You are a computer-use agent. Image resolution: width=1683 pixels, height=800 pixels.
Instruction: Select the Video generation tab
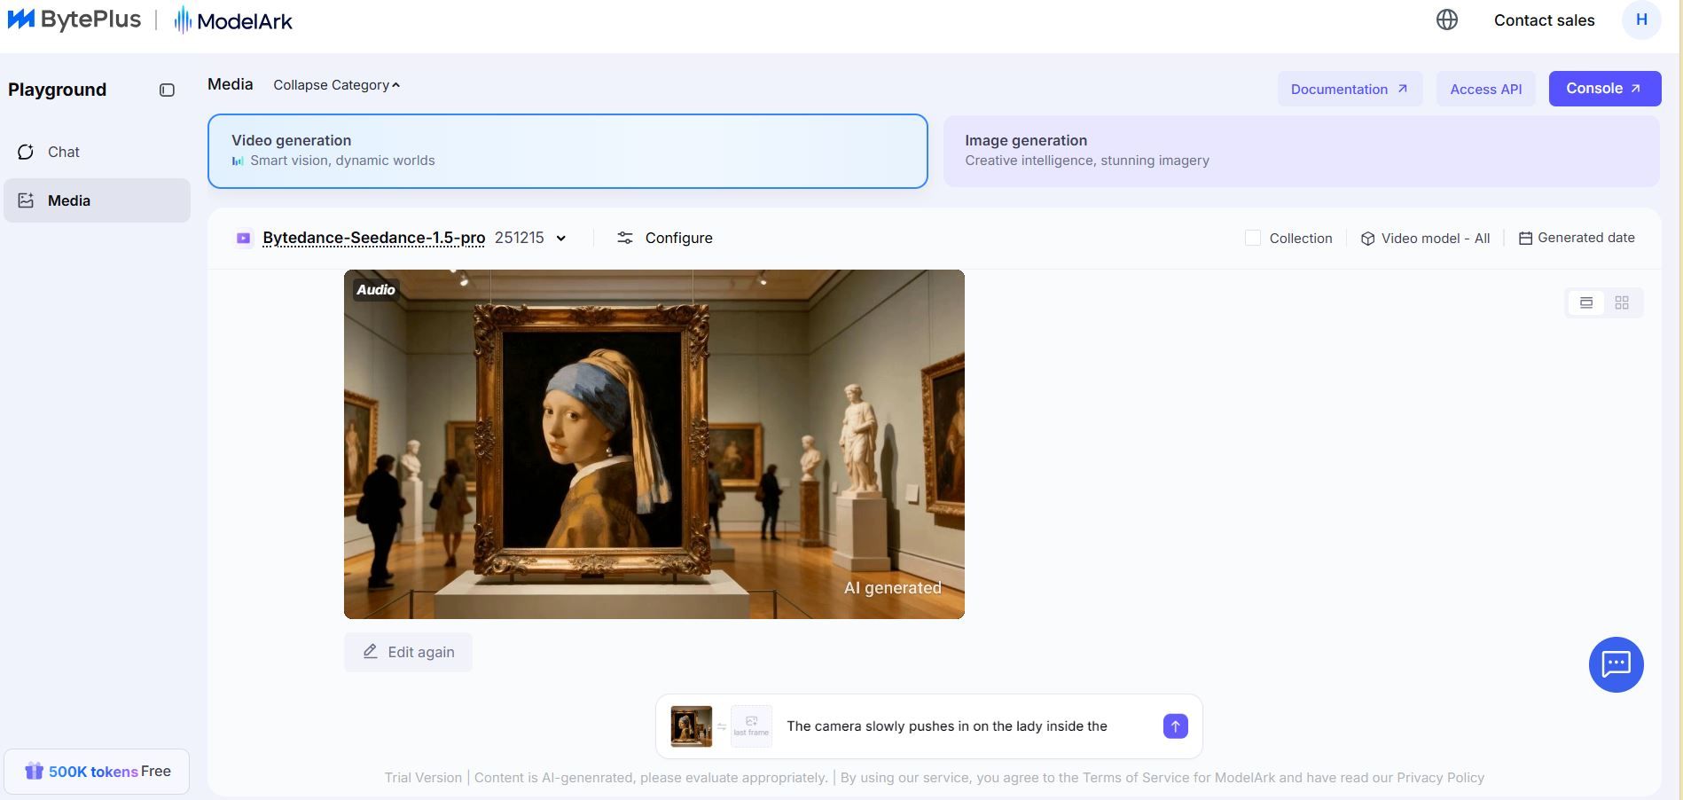click(568, 151)
